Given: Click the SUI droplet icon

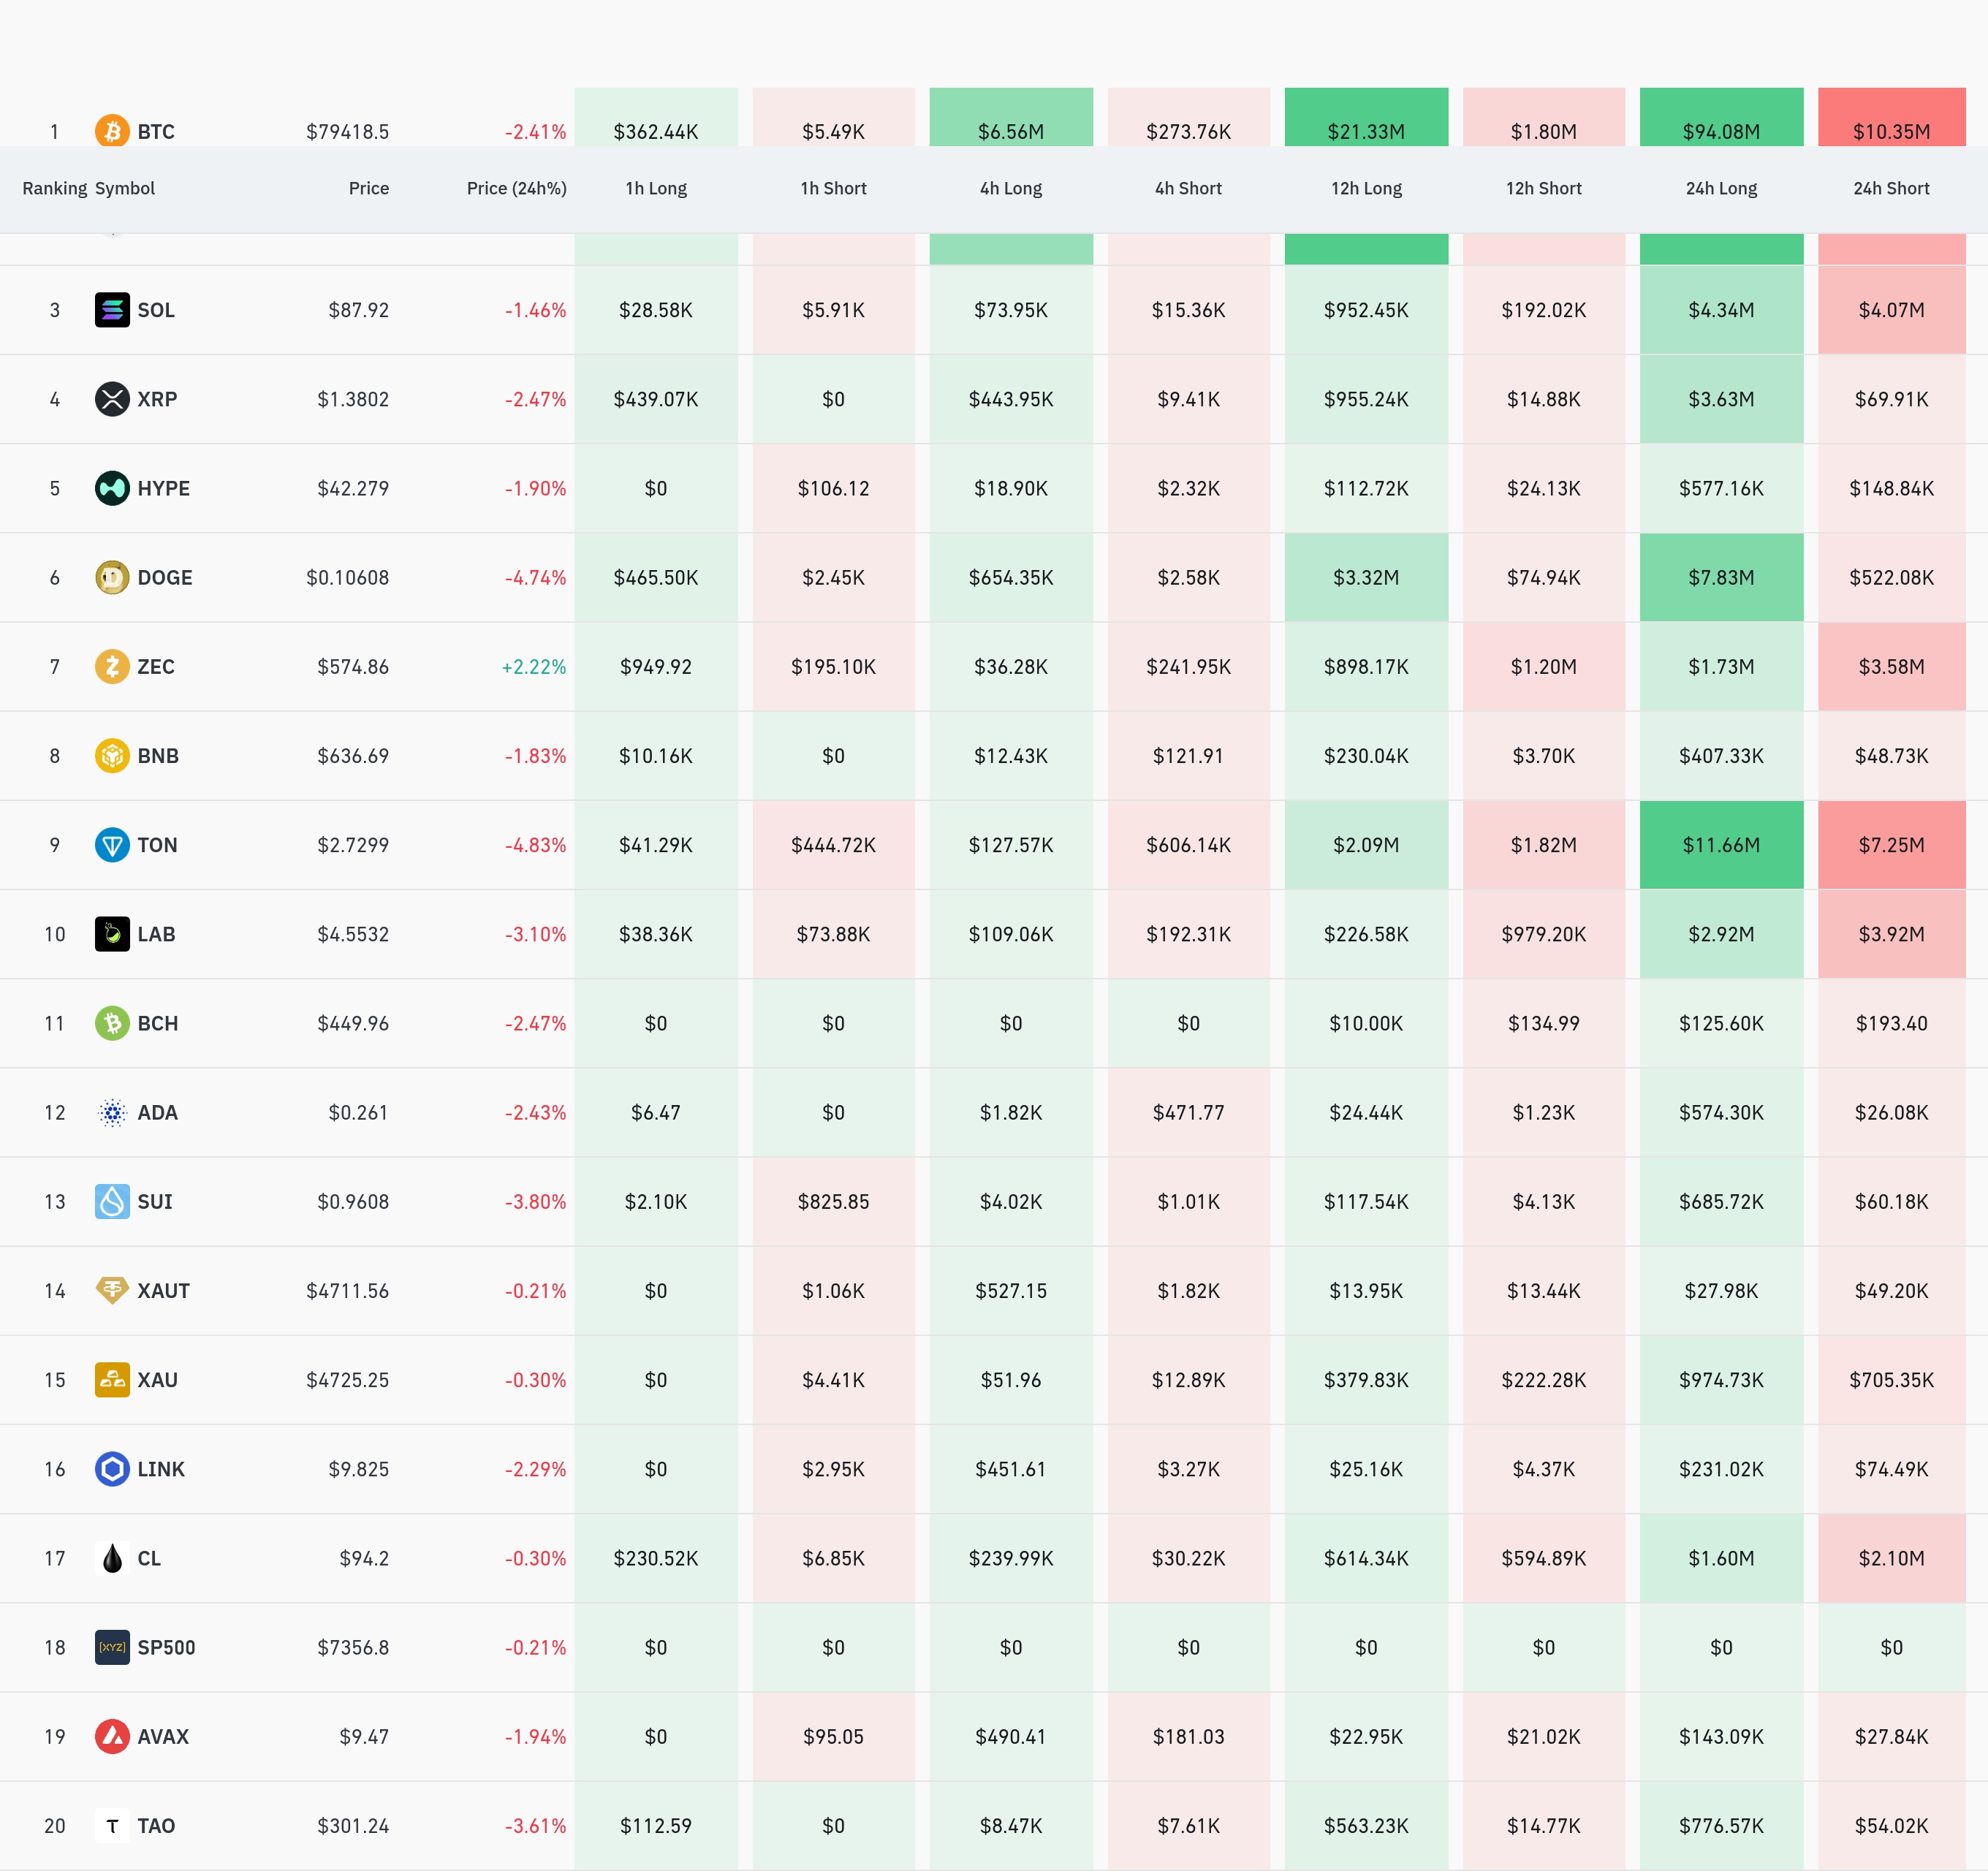Looking at the screenshot, I should [x=112, y=1201].
